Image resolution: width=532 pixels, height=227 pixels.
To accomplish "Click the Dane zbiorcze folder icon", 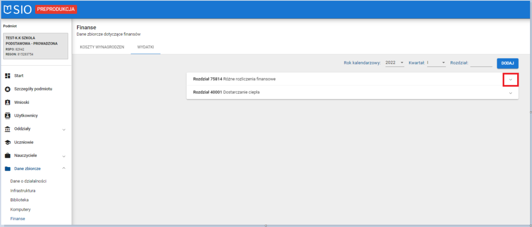I will point(7,169).
